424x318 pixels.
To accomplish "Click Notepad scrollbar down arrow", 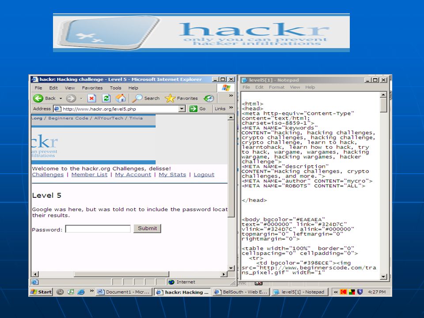I will coord(383,276).
